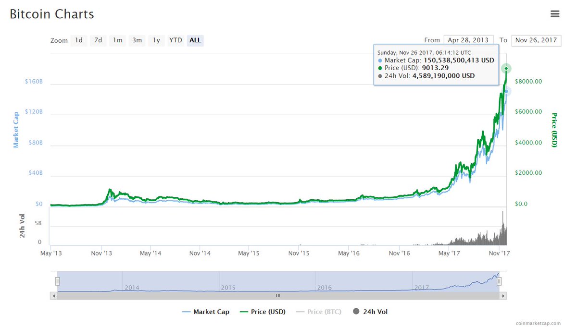Click the 5B volume axis label
Image resolution: width=577 pixels, height=327 pixels.
(x=39, y=224)
